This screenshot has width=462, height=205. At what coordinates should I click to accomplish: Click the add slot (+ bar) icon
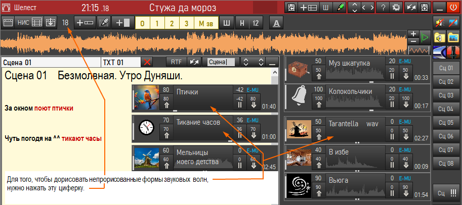pos(85,22)
